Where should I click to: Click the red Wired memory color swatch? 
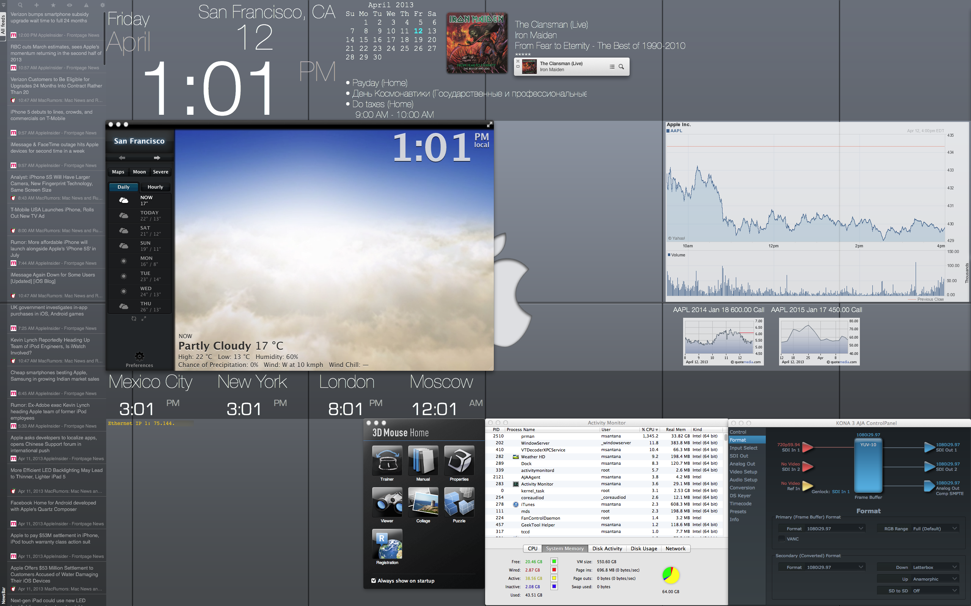point(554,570)
